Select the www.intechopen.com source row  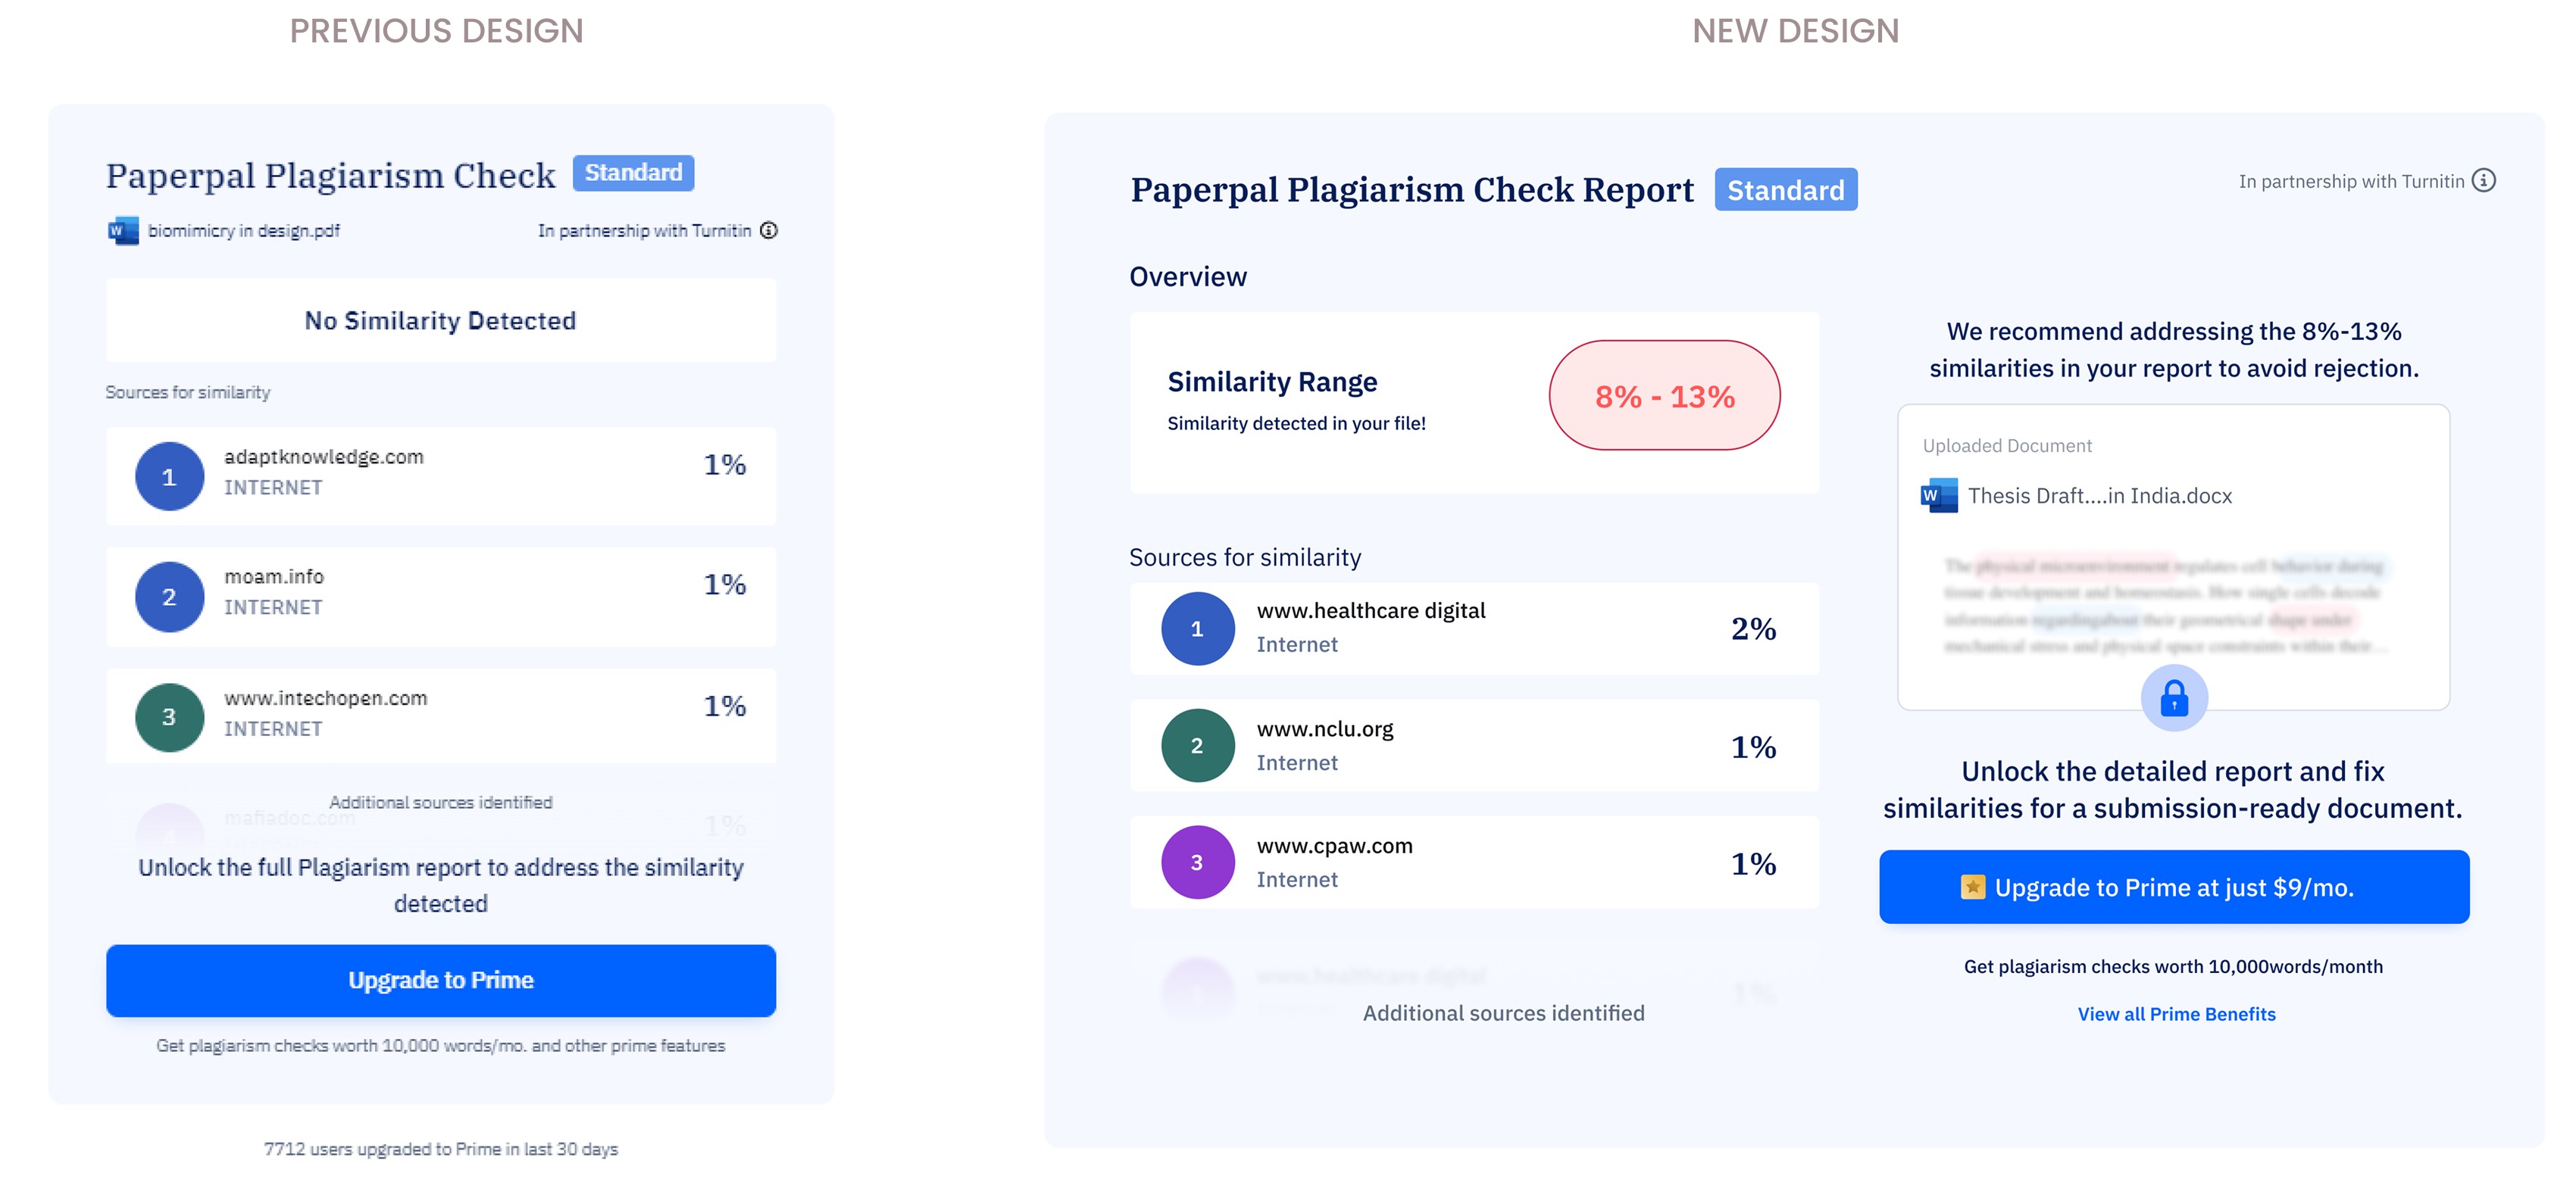(440, 716)
